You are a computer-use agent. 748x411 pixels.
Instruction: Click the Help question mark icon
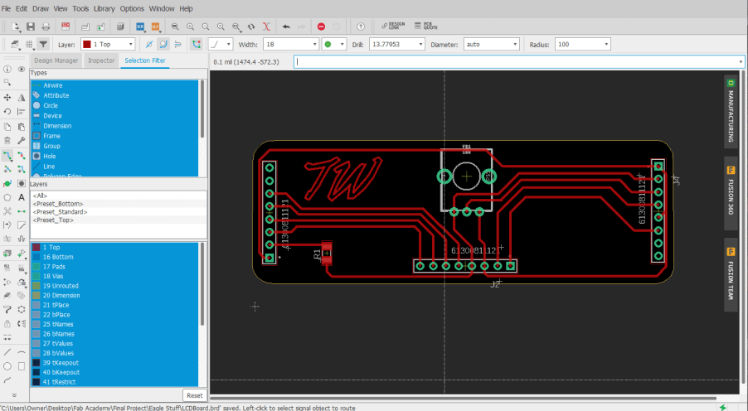click(x=360, y=27)
